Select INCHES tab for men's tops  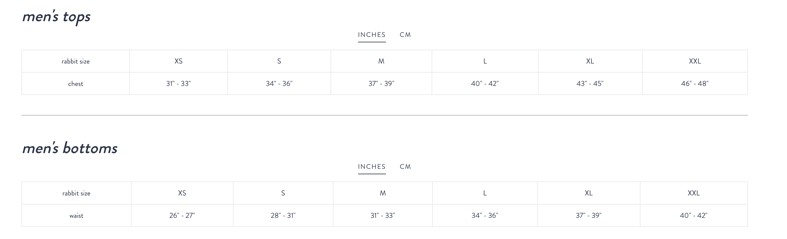371,35
